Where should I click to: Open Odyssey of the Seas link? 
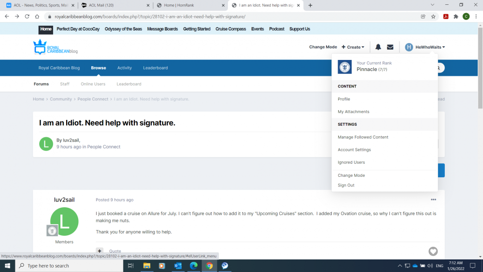coord(123,29)
